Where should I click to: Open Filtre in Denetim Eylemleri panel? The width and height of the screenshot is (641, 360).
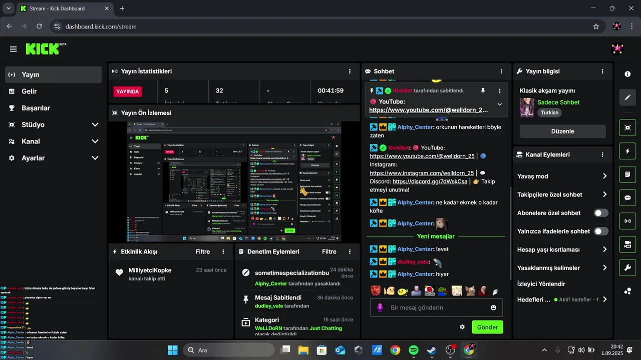click(x=329, y=251)
